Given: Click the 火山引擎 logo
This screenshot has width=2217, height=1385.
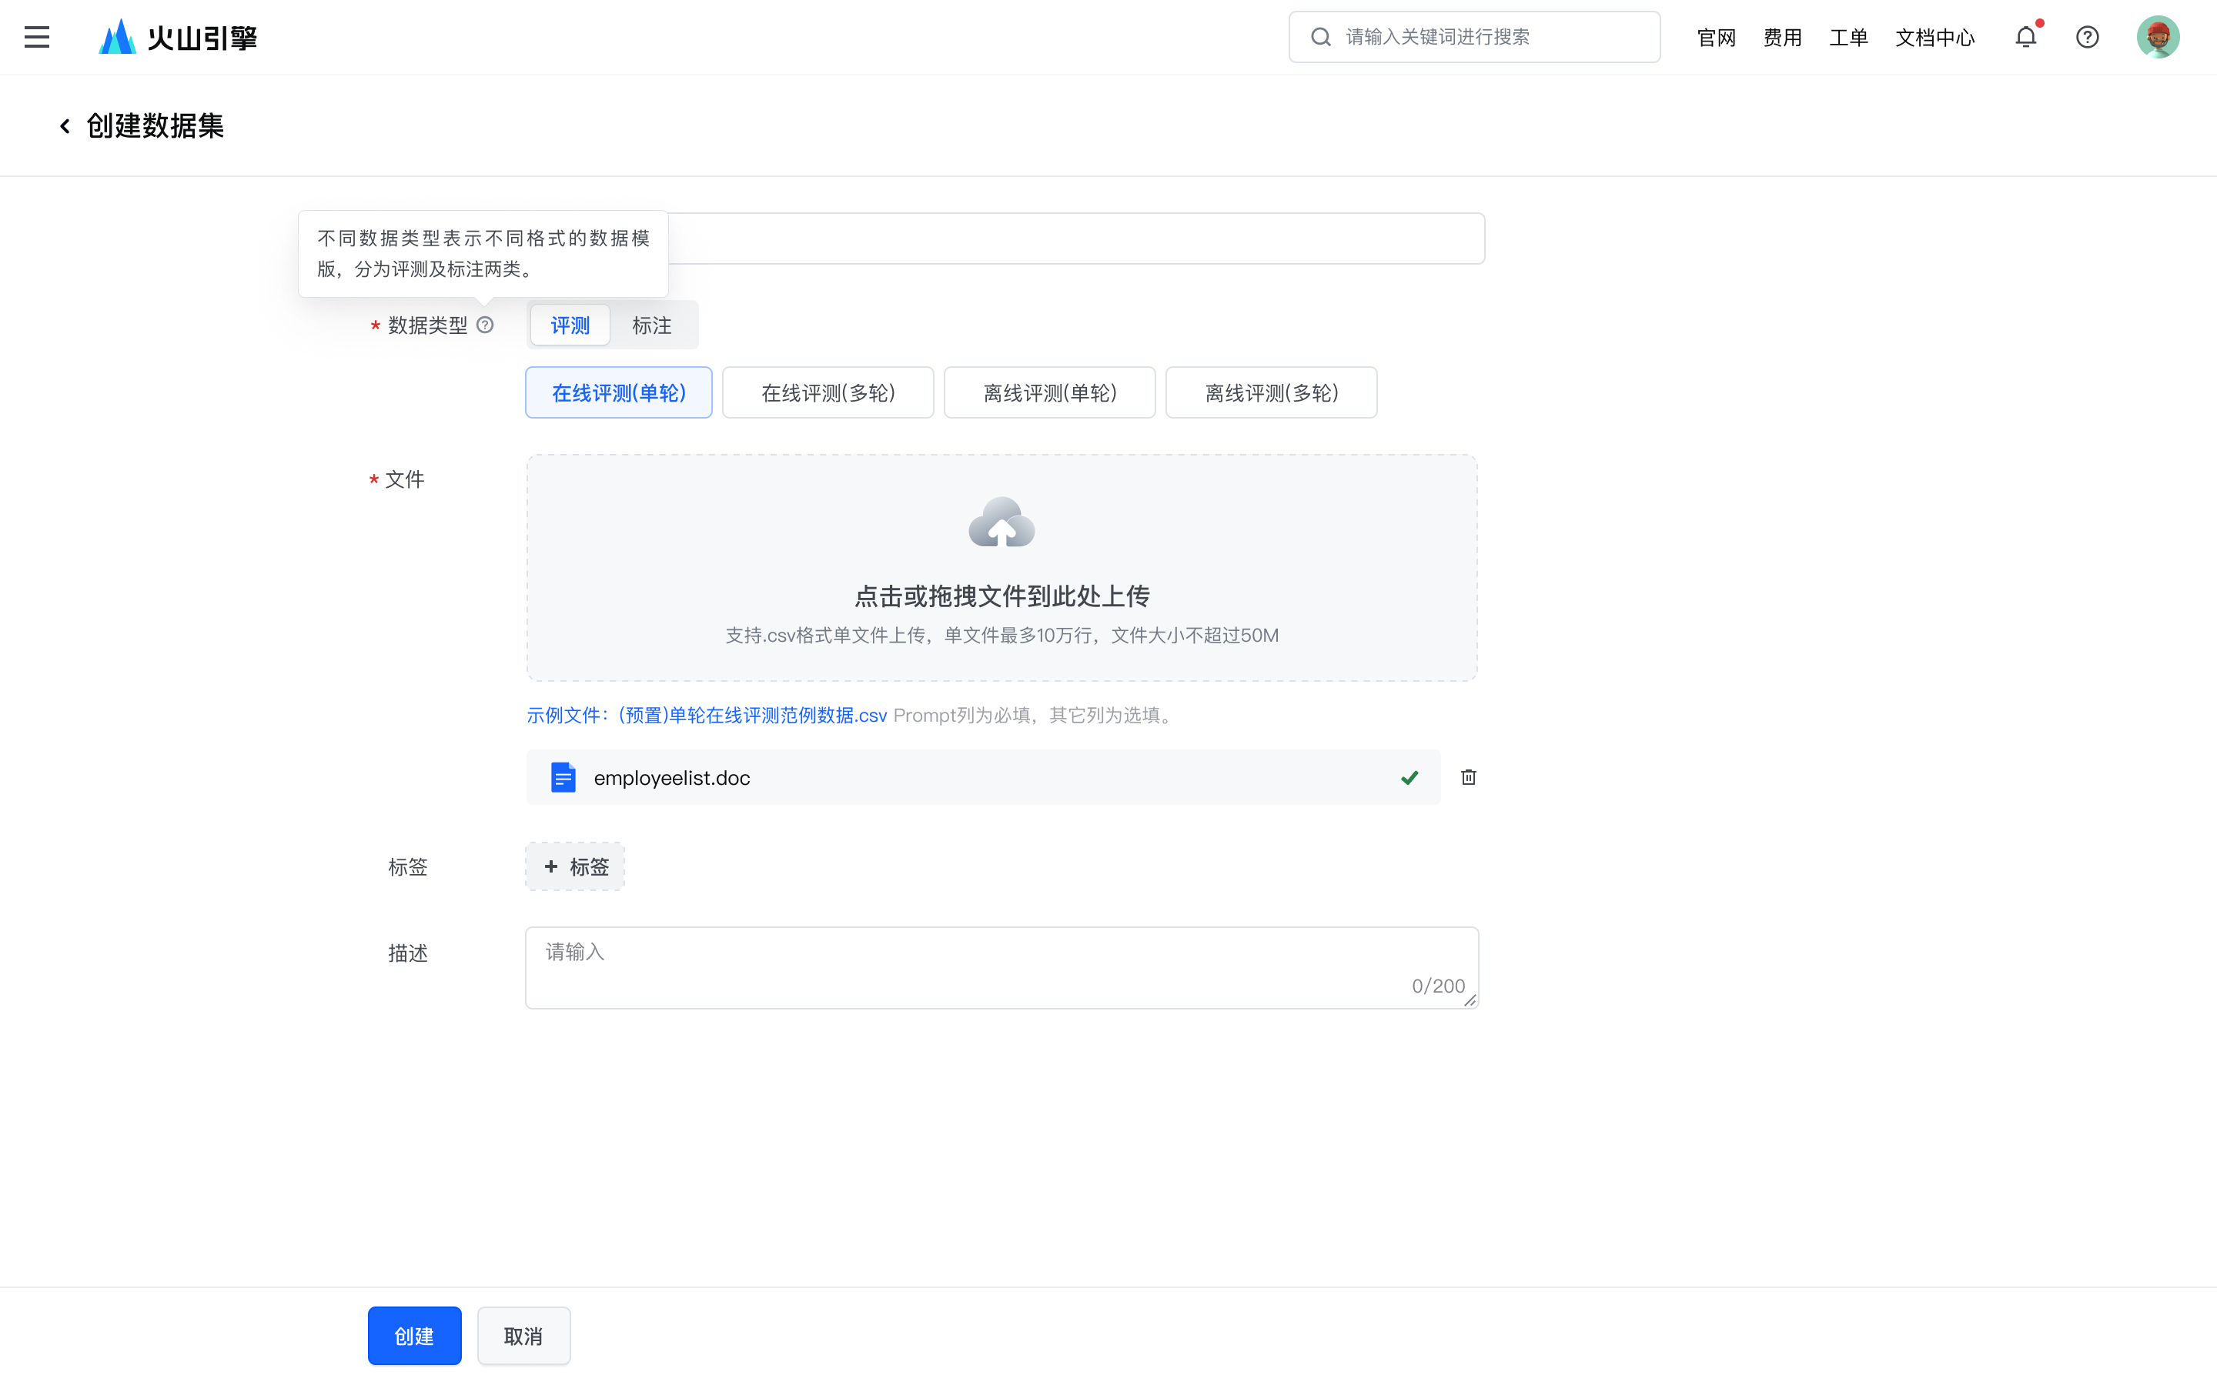Looking at the screenshot, I should click(178, 37).
